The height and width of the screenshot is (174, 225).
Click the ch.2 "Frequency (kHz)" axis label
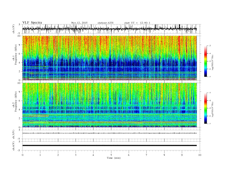[16, 101]
